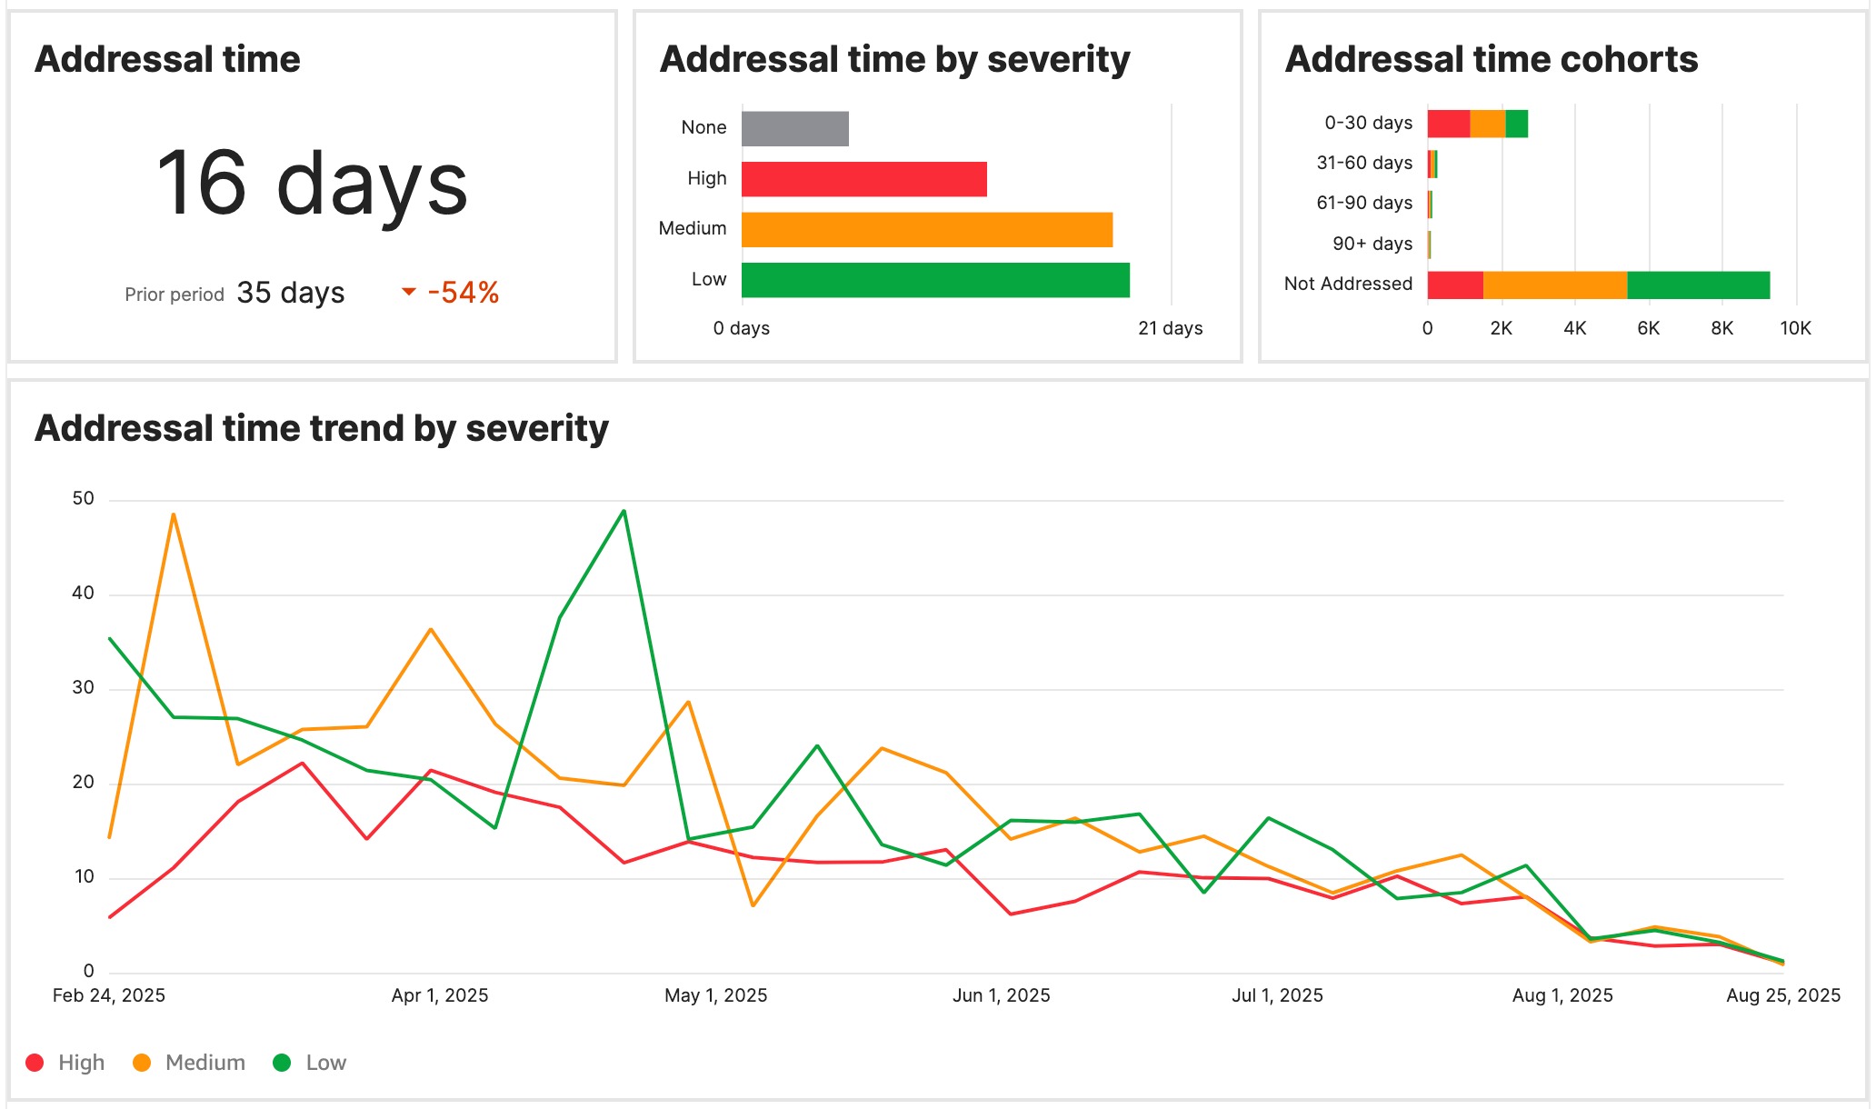Image resolution: width=1876 pixels, height=1109 pixels.
Task: Click the Addressal time by severity title
Action: point(893,58)
